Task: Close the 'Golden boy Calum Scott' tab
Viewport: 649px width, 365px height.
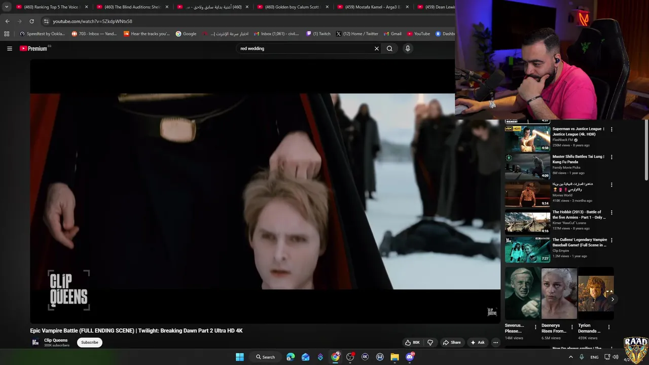Action: coord(327,7)
